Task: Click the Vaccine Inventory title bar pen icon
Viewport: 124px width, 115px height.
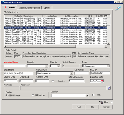Action: pos(2,2)
